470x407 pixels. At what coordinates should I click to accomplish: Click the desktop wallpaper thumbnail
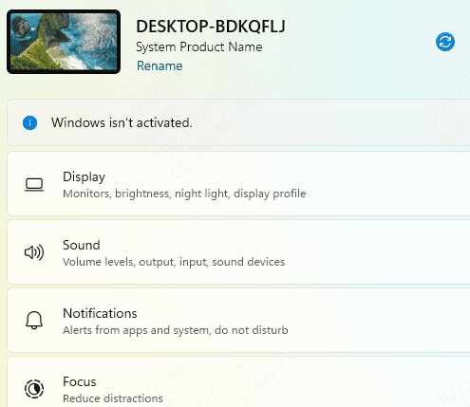64,42
